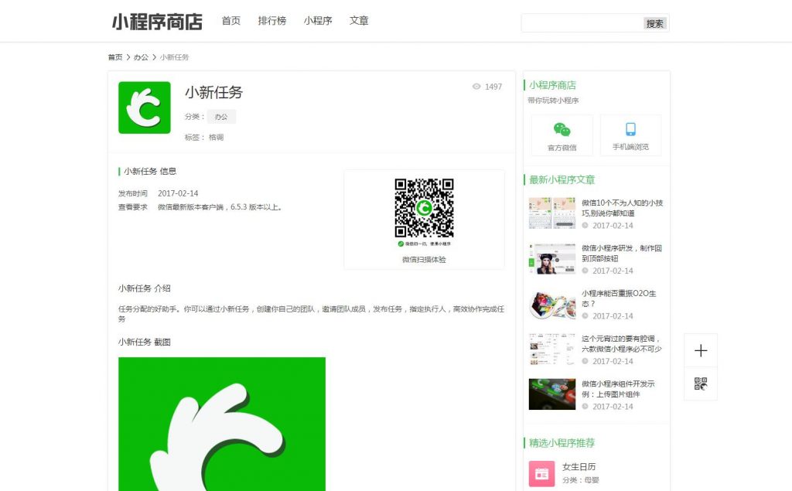Open the 首页 nav item
Screen dimensions: 792x491
click(x=230, y=21)
